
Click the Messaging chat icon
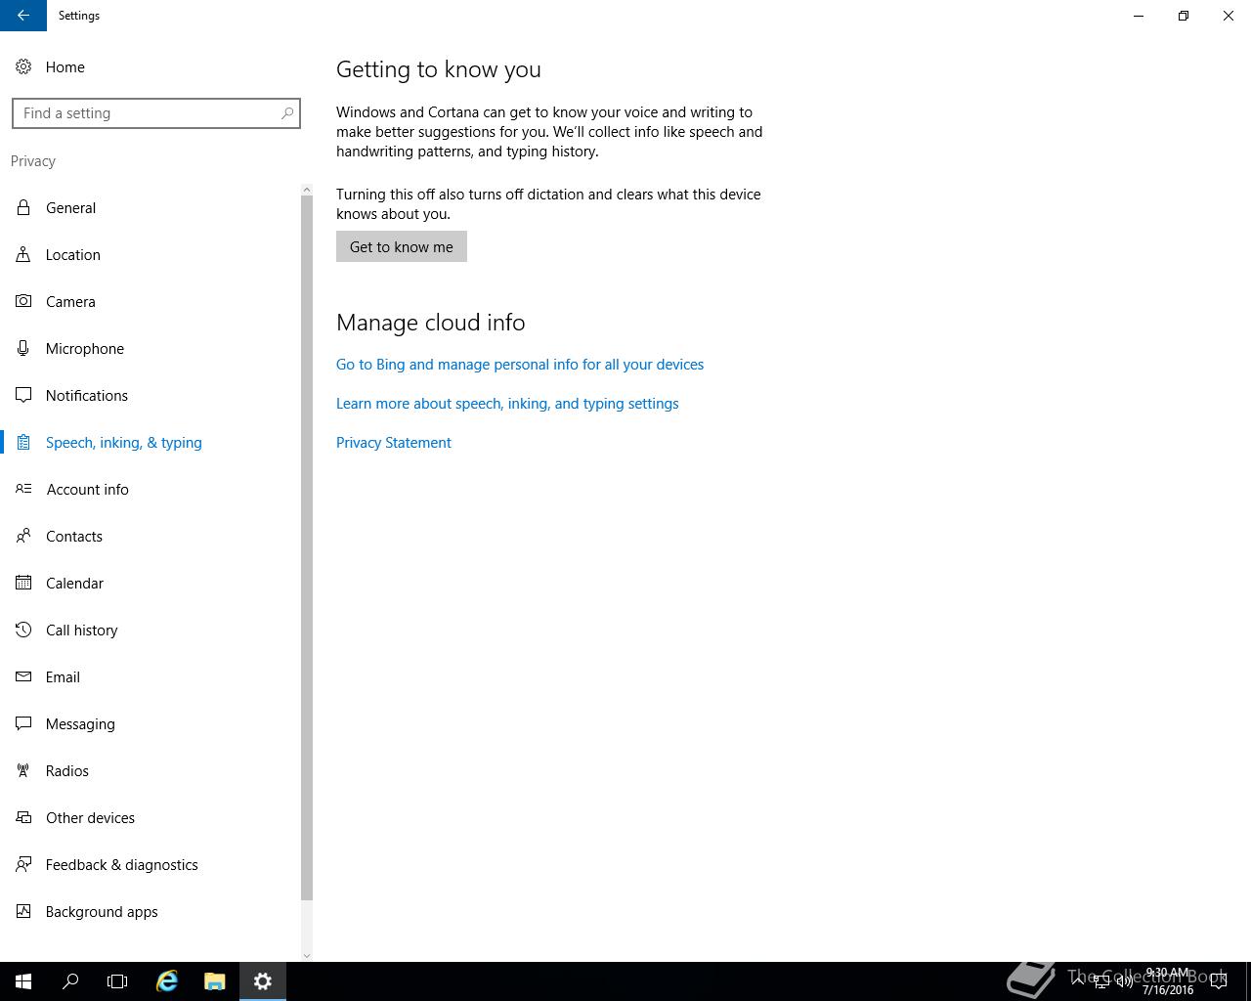tap(23, 723)
